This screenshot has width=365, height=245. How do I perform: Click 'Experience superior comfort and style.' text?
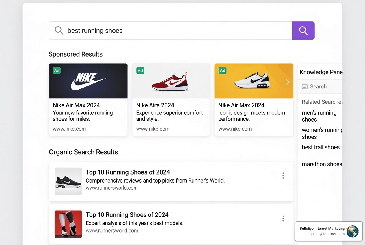(x=170, y=116)
